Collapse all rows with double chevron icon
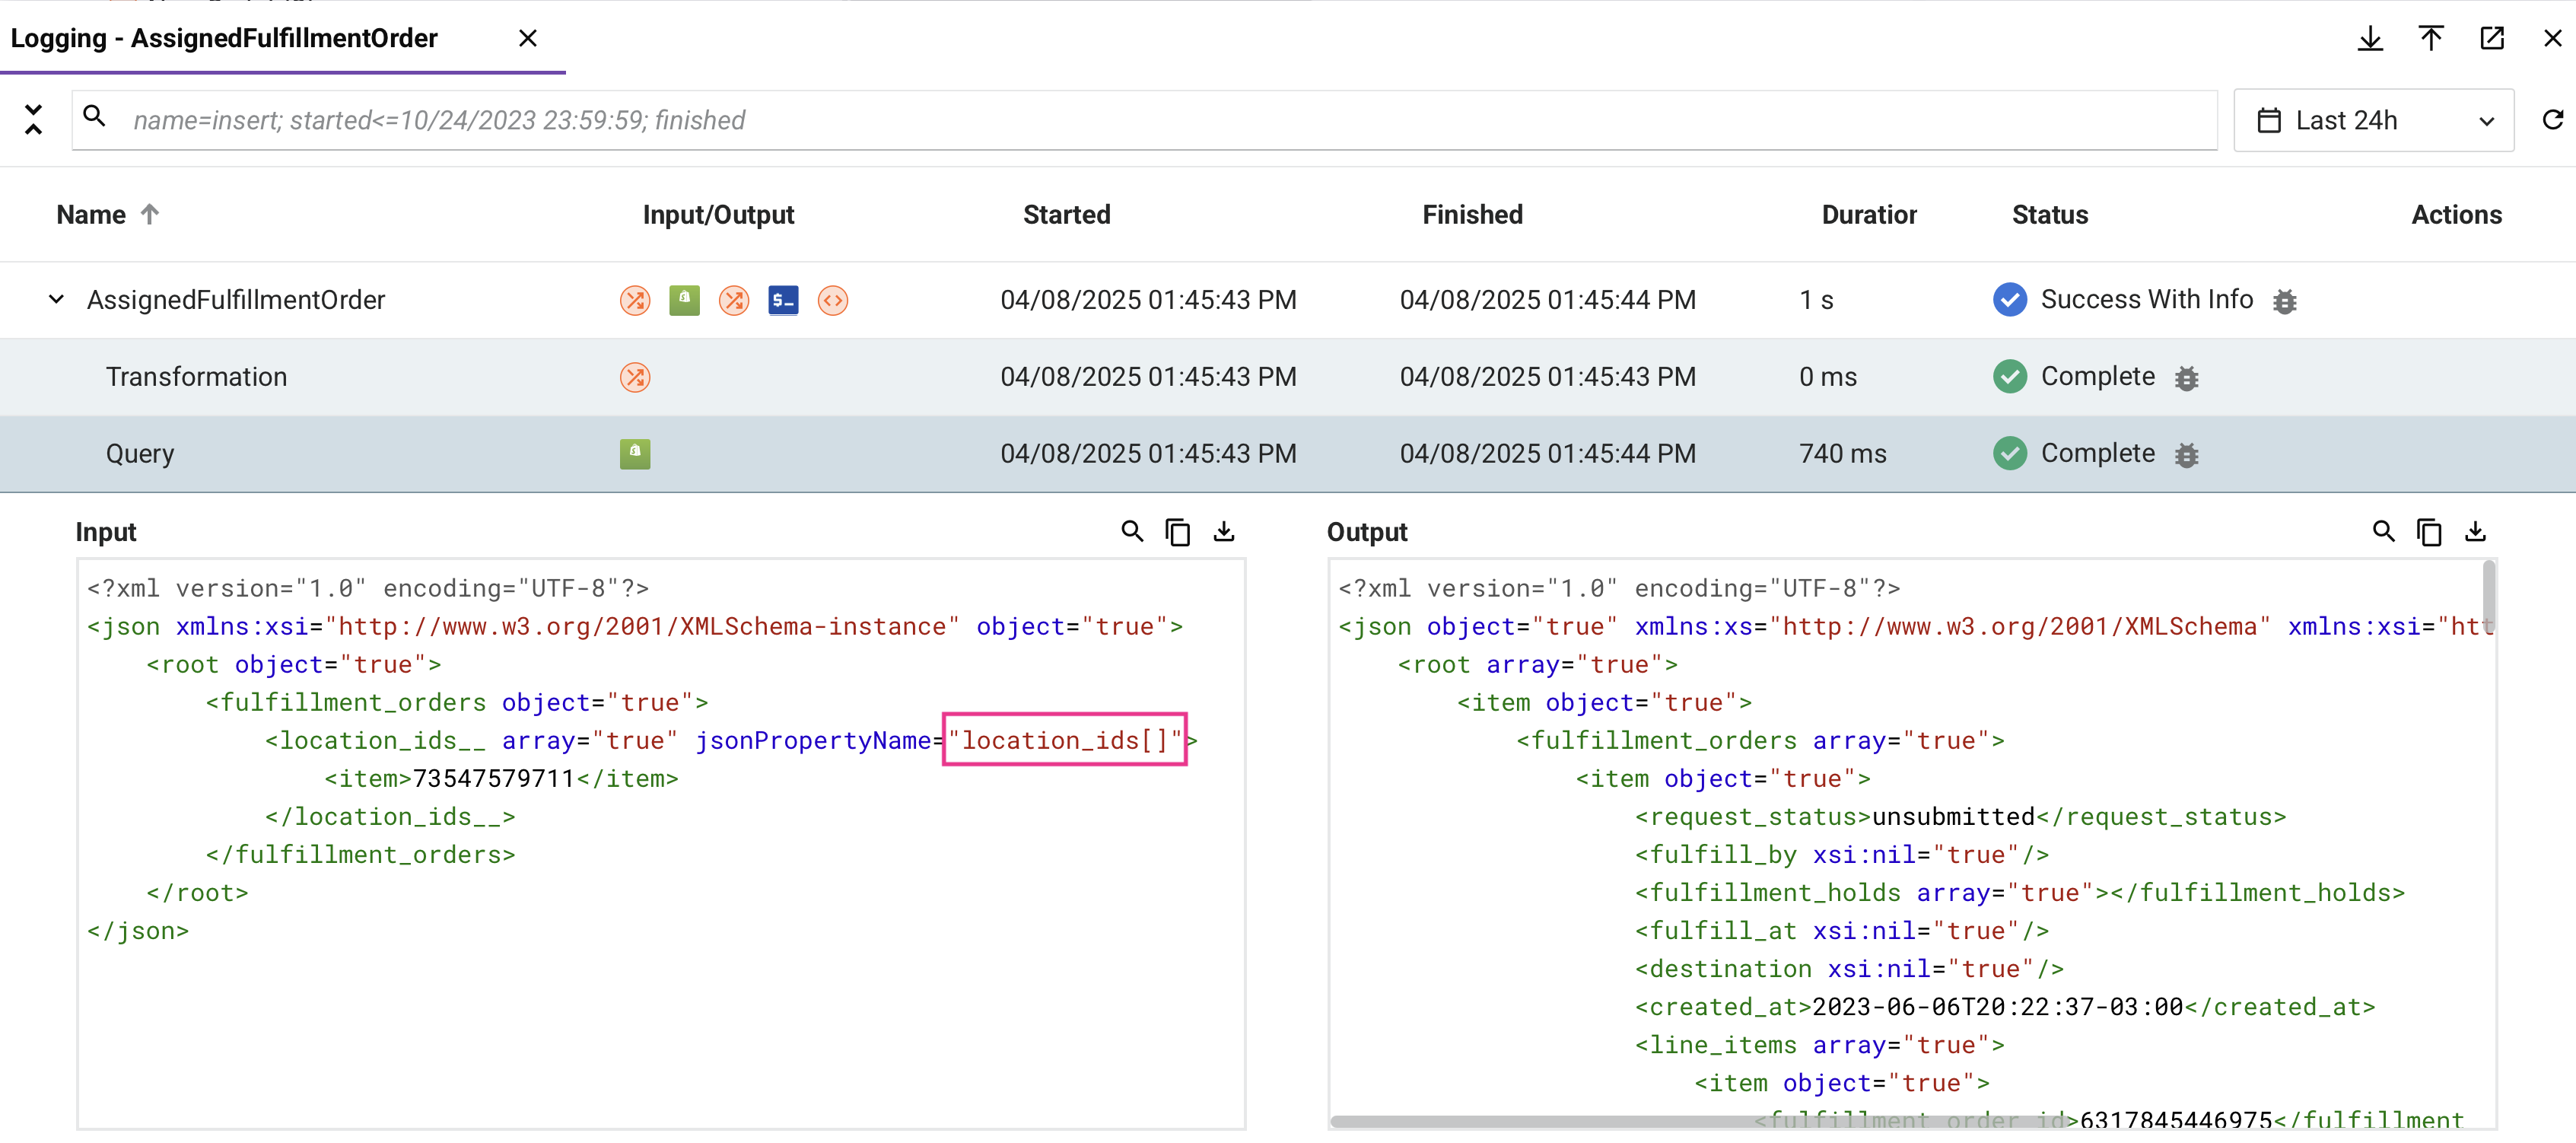The width and height of the screenshot is (2576, 1143). pos(33,119)
